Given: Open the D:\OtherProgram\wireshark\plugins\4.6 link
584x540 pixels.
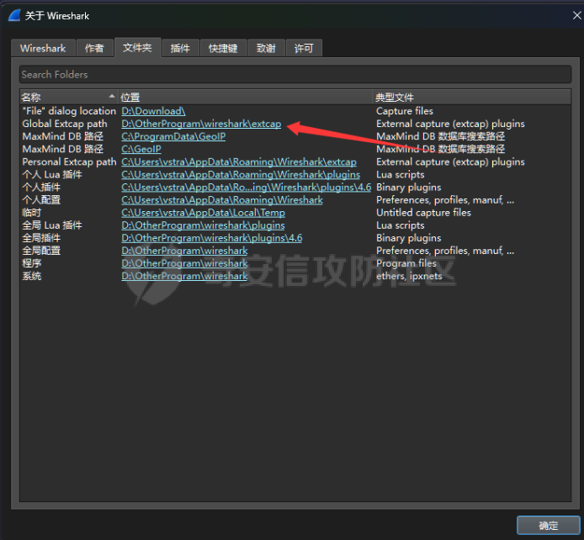Looking at the screenshot, I should [x=212, y=238].
